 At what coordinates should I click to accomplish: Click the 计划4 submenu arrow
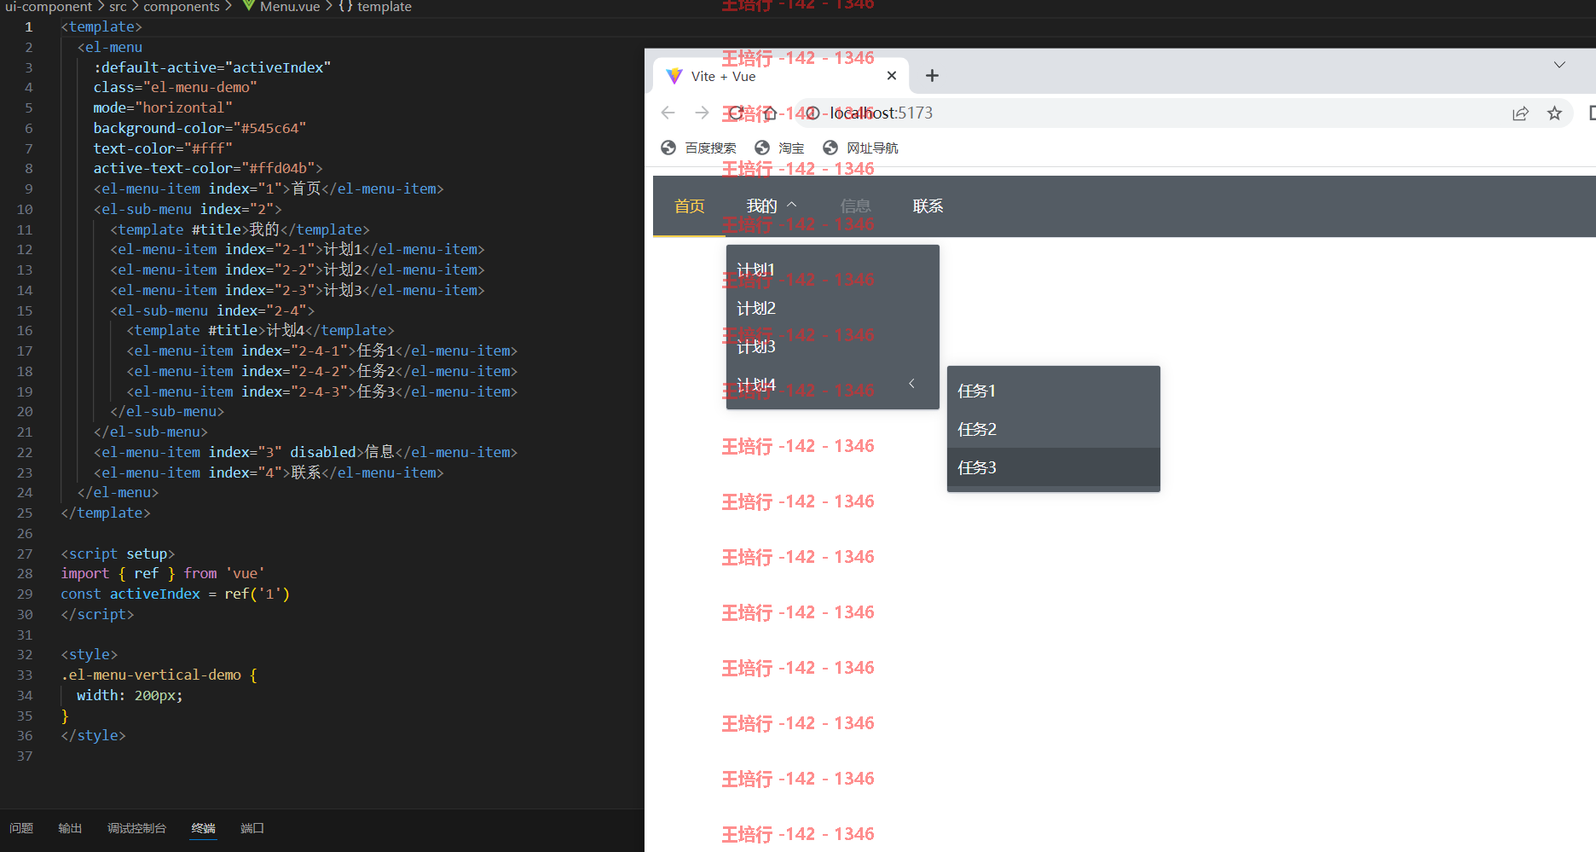coord(911,384)
